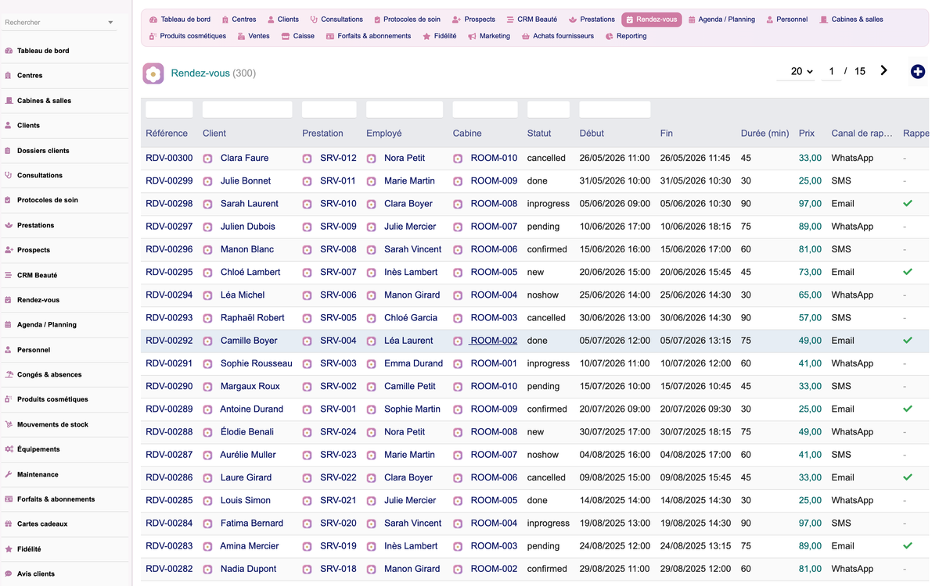Go to next page arrow
Image resolution: width=939 pixels, height=586 pixels.
(x=884, y=71)
